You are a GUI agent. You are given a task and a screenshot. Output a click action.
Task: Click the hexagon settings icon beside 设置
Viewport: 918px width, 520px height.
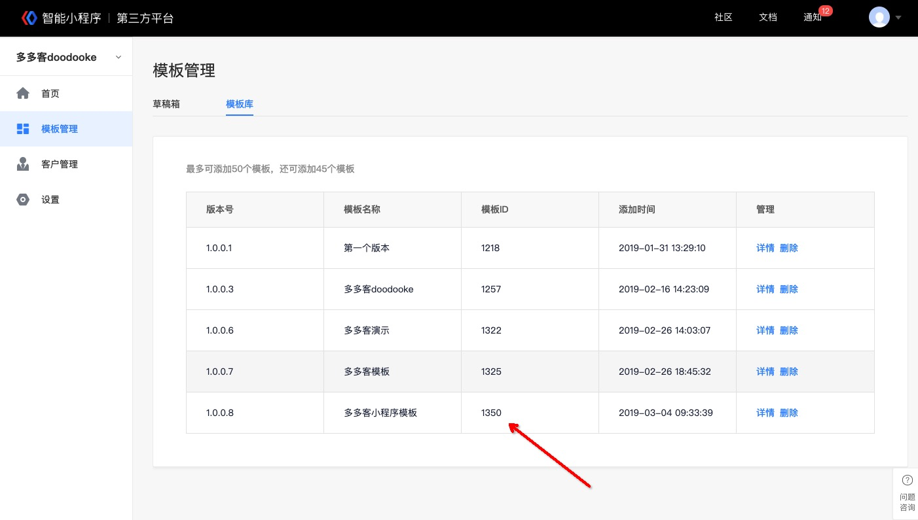coord(23,199)
